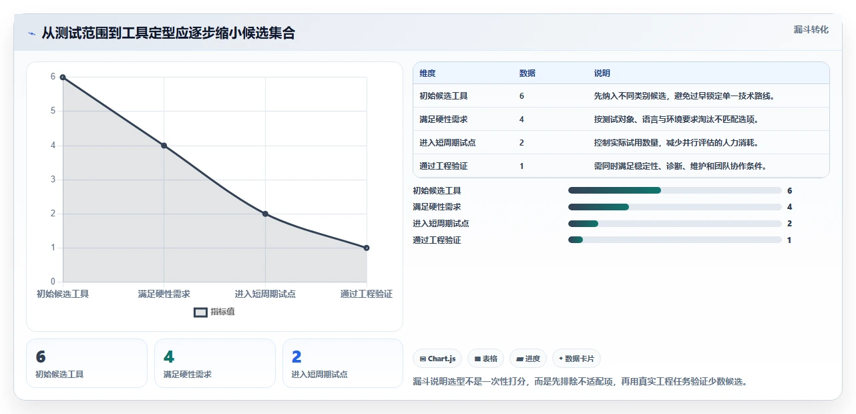Viewport: 856px width, 414px height.
Task: Open the stat card showing 4 满足硬性需求
Action: [215, 363]
